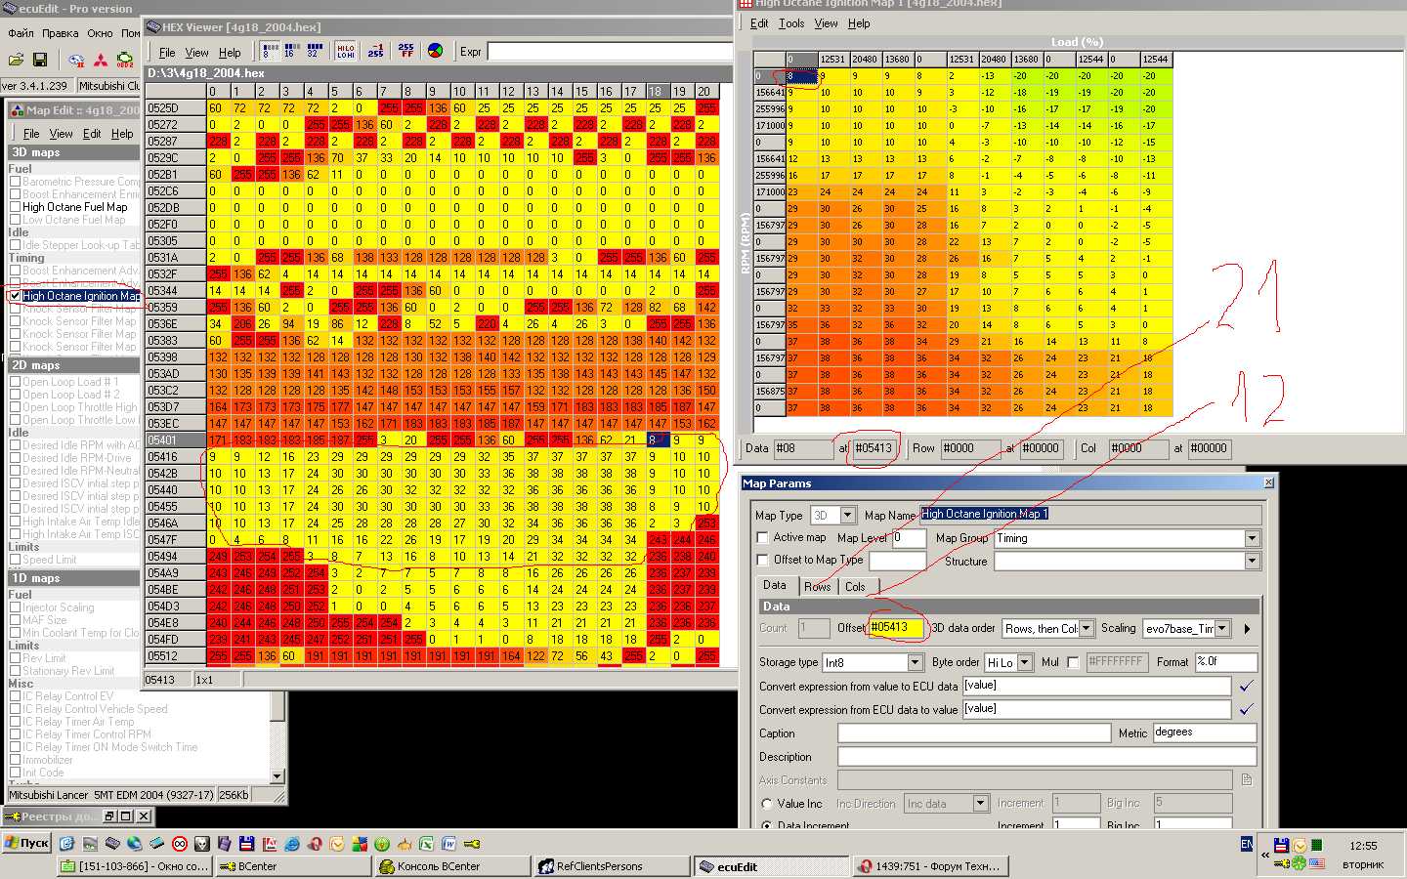Set HEX Viewer to 8-bit view
The height and width of the screenshot is (879, 1407).
tap(271, 51)
